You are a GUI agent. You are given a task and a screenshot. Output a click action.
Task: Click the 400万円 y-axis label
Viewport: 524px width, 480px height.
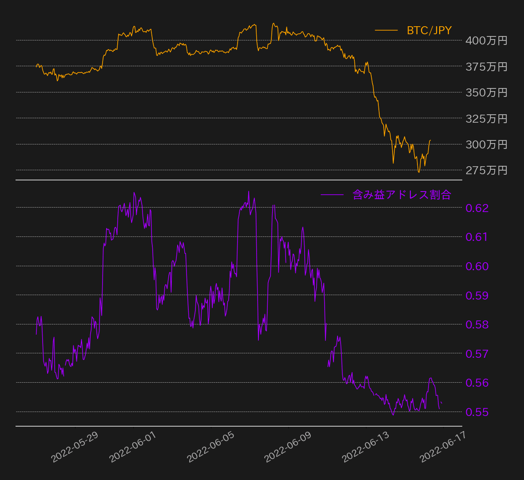[486, 40]
